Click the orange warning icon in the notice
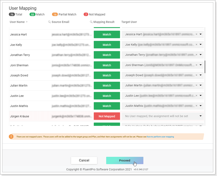 click(x=11, y=136)
